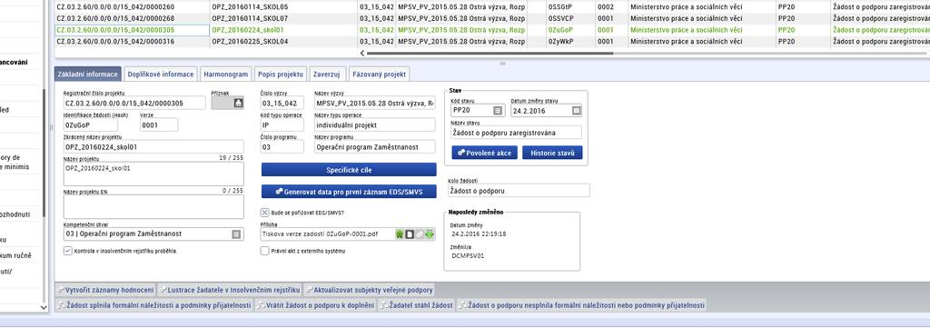This screenshot has width=930, height=328.
Task: Click the Název projektu text area
Action: pos(153,174)
